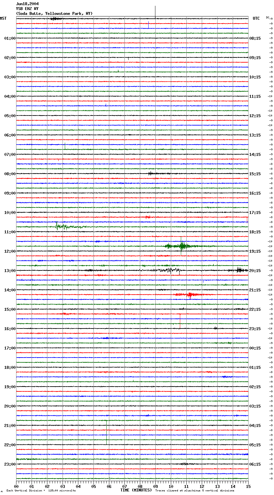Viewport: 274px width, 495px height.
Task: Click the 22:00 MST hour label
Action: pyautogui.click(x=10, y=445)
